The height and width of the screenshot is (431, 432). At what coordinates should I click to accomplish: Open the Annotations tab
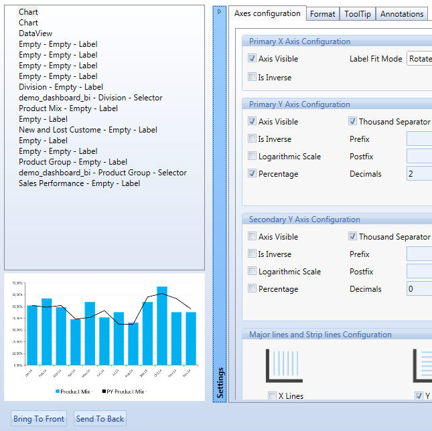click(x=402, y=14)
